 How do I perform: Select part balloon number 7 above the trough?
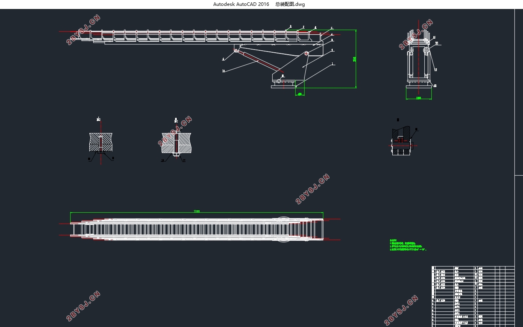point(303,27)
